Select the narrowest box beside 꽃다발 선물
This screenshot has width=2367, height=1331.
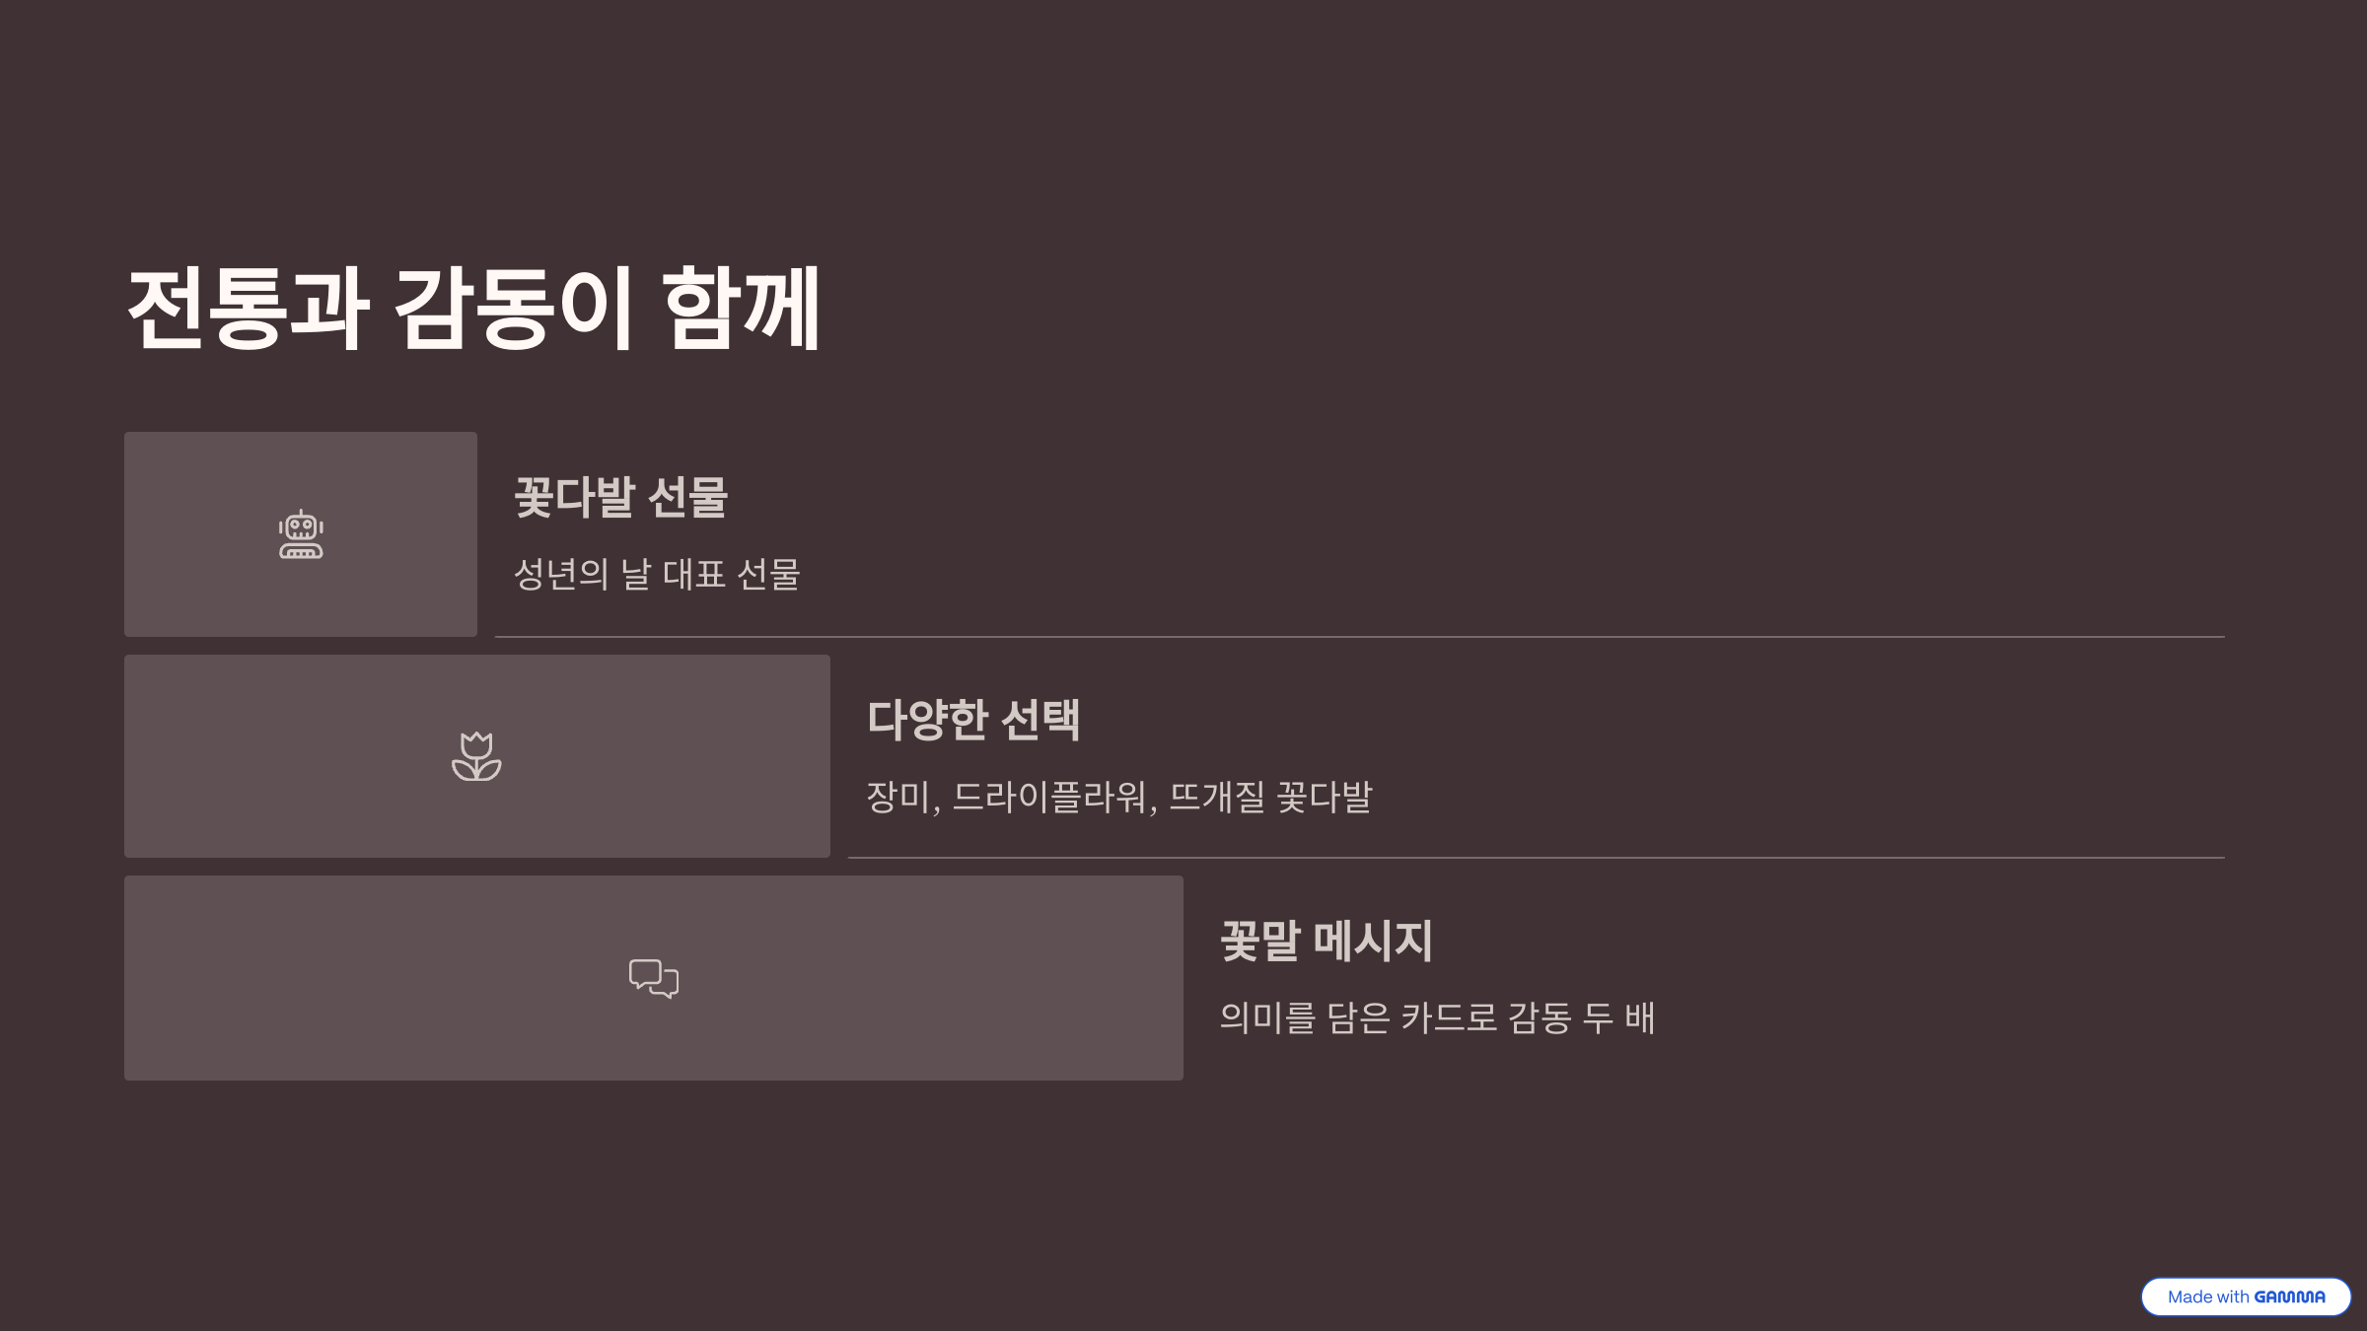tap(301, 534)
